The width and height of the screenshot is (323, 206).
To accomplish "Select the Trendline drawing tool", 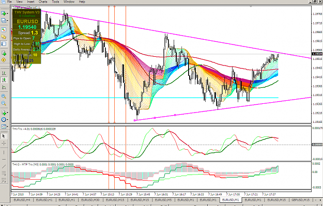I will coord(4,166).
